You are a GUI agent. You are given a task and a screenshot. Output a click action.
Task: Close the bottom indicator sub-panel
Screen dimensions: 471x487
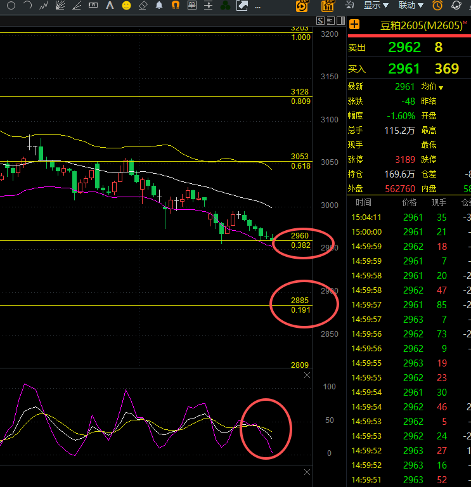307,472
